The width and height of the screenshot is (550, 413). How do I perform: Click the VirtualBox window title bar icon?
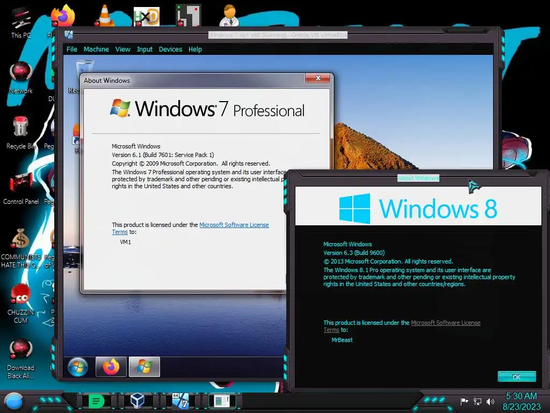pos(69,35)
